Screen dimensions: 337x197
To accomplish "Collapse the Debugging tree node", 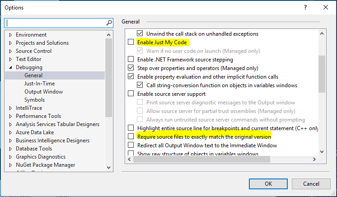I will [11, 67].
